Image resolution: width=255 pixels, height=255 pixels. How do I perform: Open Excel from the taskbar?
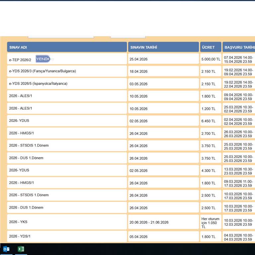(21, 249)
